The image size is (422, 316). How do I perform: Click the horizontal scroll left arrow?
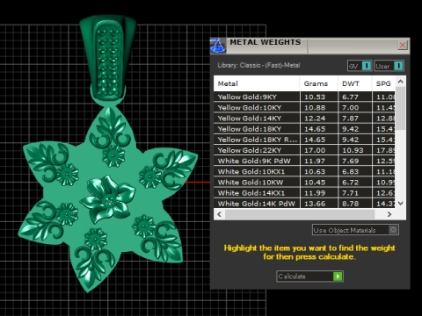click(x=219, y=214)
